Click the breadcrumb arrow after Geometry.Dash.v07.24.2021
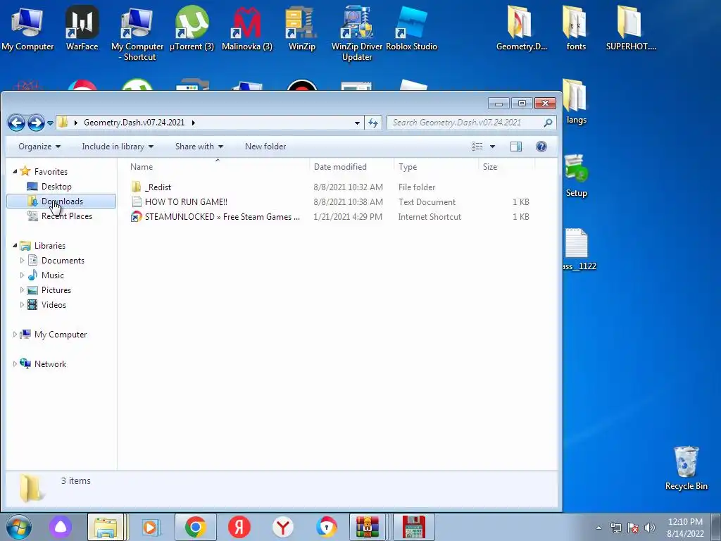Screen dimensions: 721x541 (193, 123)
